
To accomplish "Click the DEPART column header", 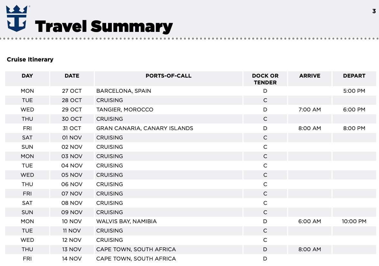I will 354,76.
